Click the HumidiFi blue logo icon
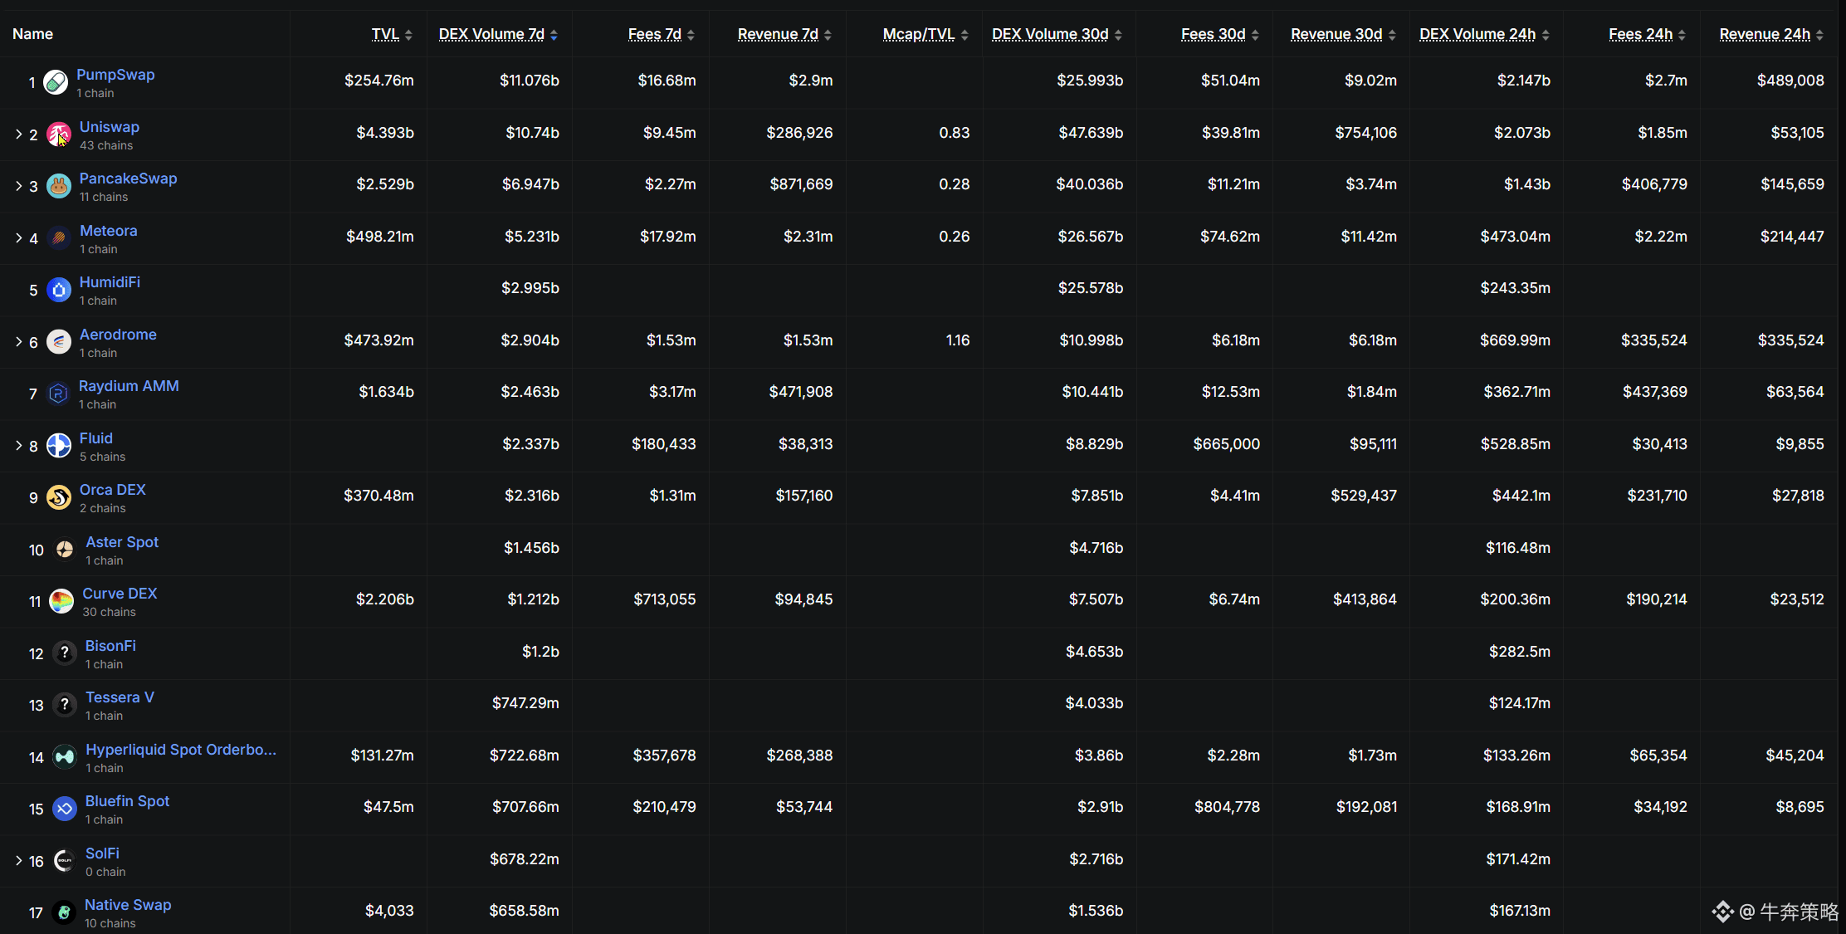Screen dimensions: 1846x934 pyautogui.click(x=58, y=290)
